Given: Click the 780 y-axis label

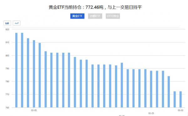Looking at the screenshot, I should pos(7,81).
